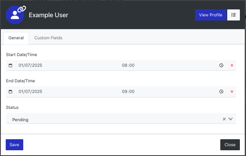
Task: Close the dialog with Close button
Action: click(x=230, y=145)
